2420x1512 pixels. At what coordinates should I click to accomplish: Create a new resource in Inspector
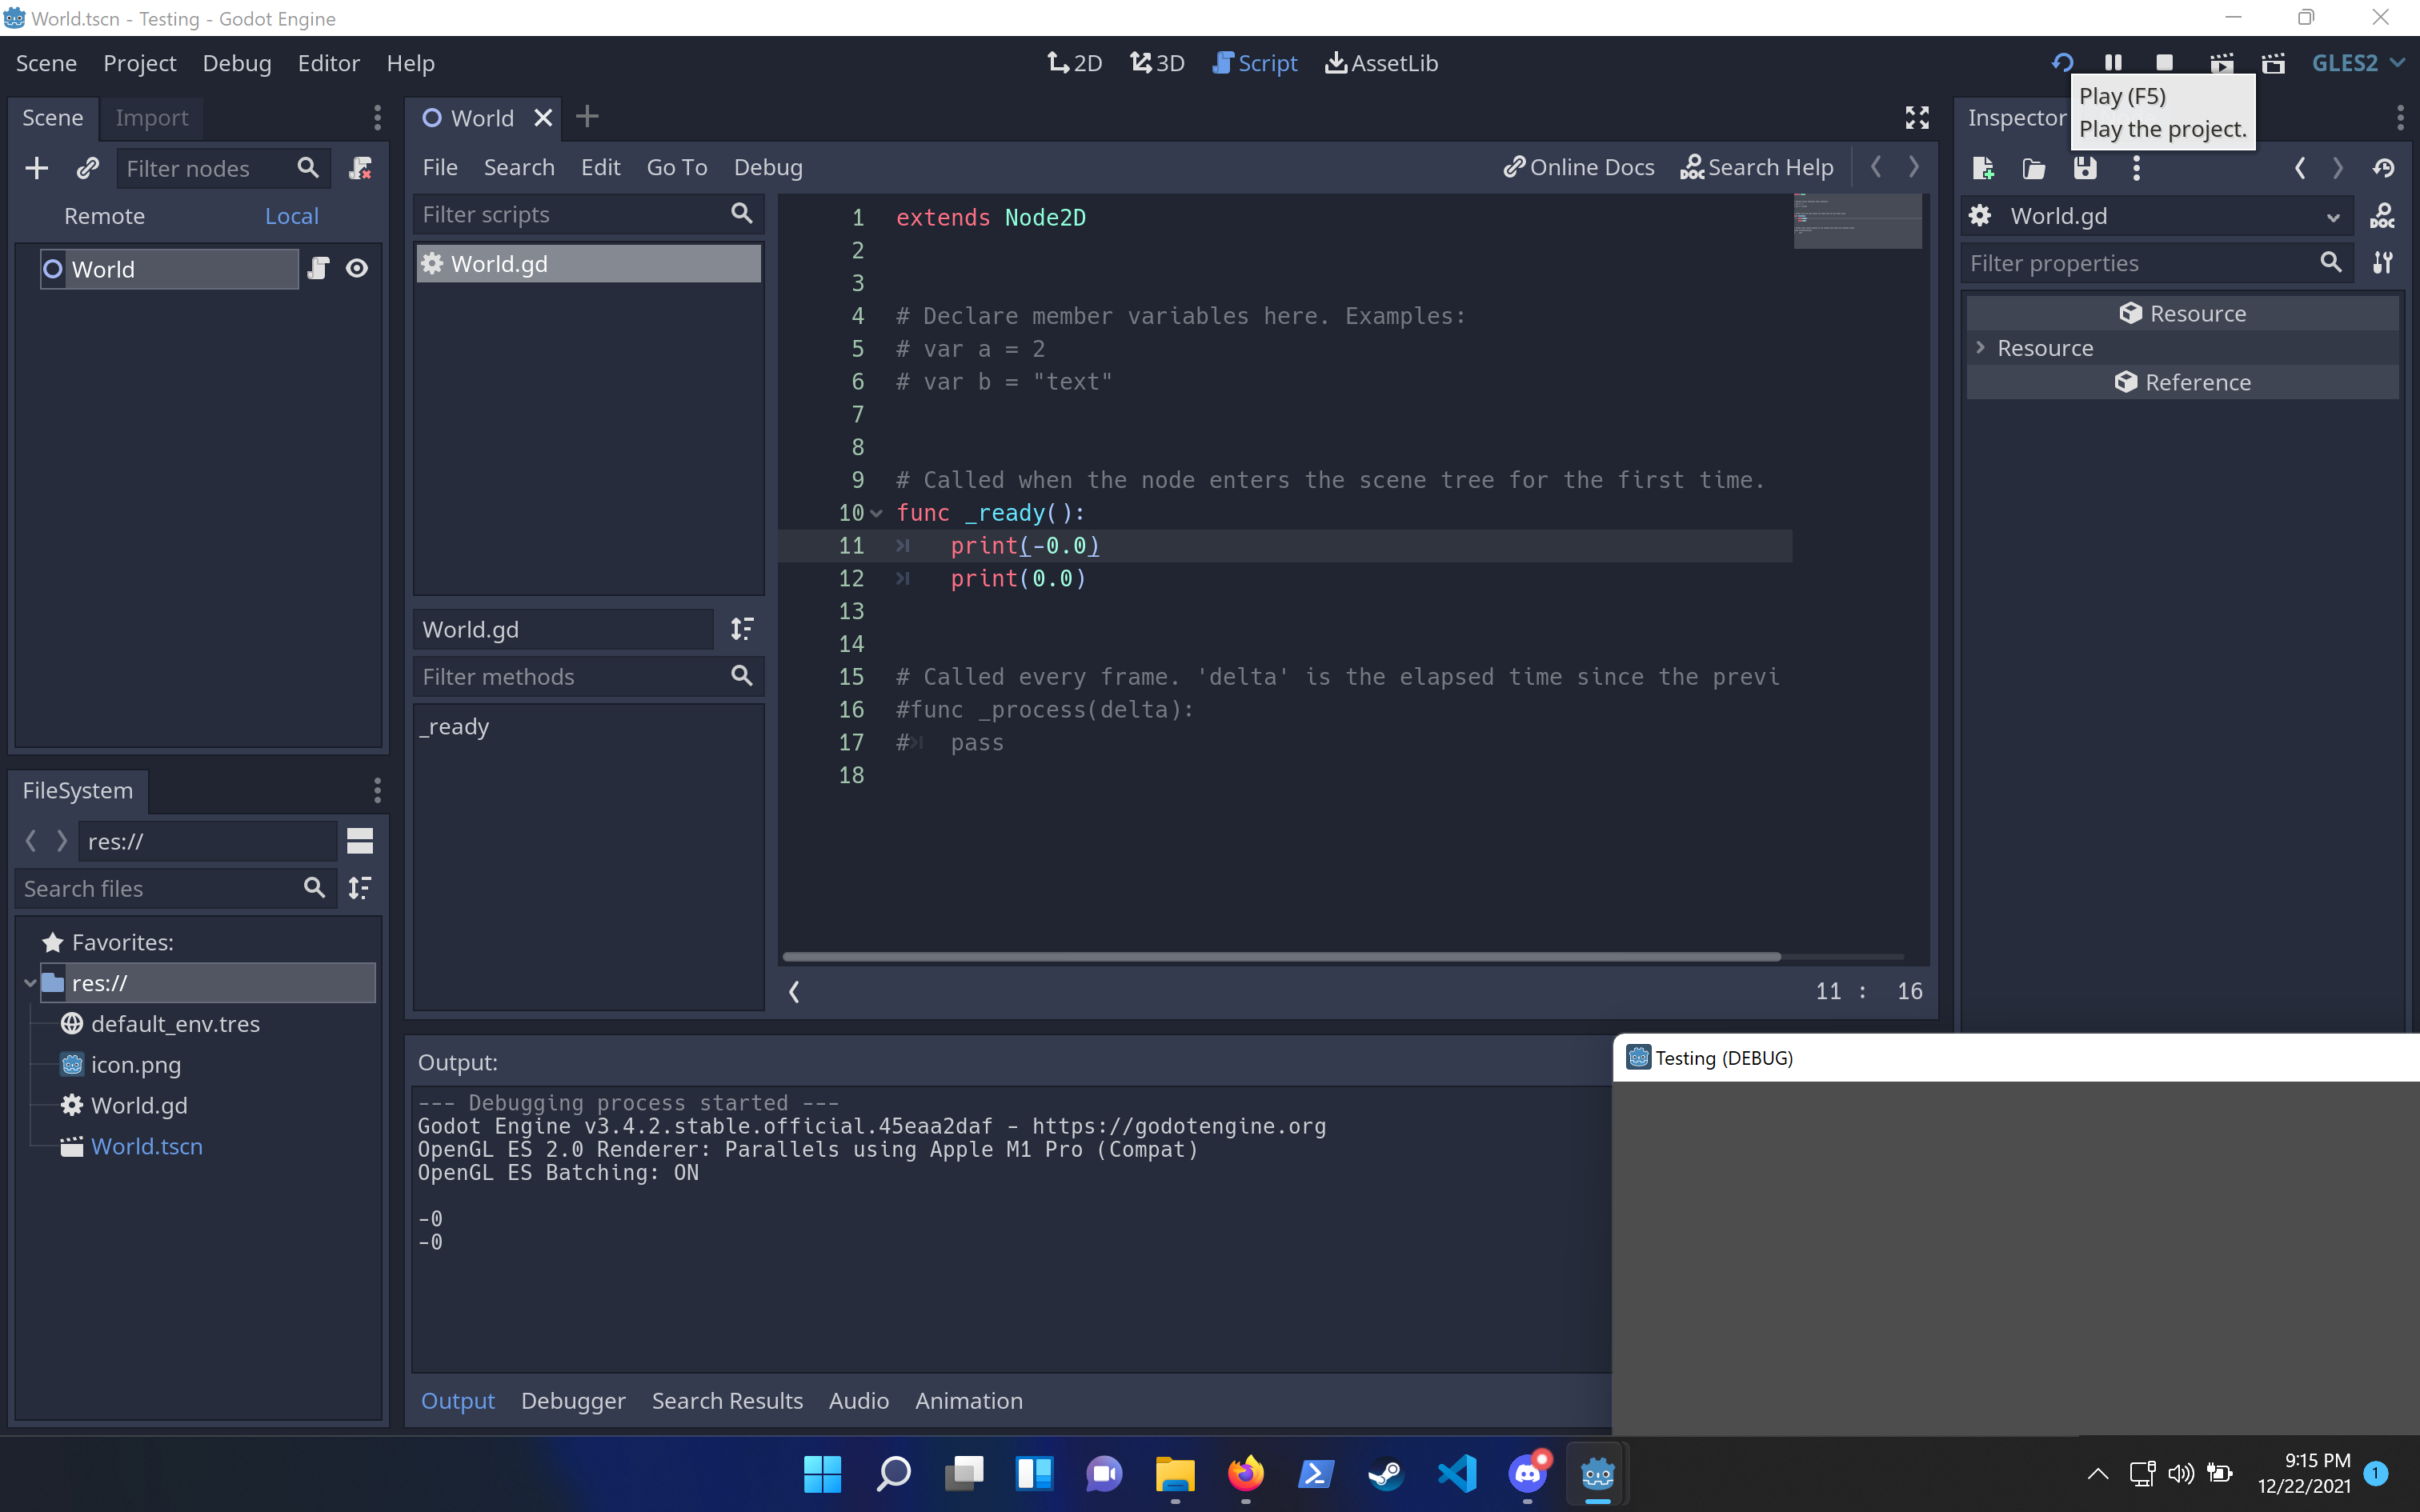point(1983,168)
